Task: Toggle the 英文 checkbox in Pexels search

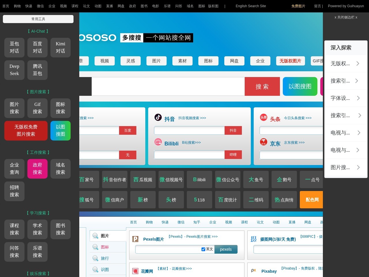Action: (203, 249)
